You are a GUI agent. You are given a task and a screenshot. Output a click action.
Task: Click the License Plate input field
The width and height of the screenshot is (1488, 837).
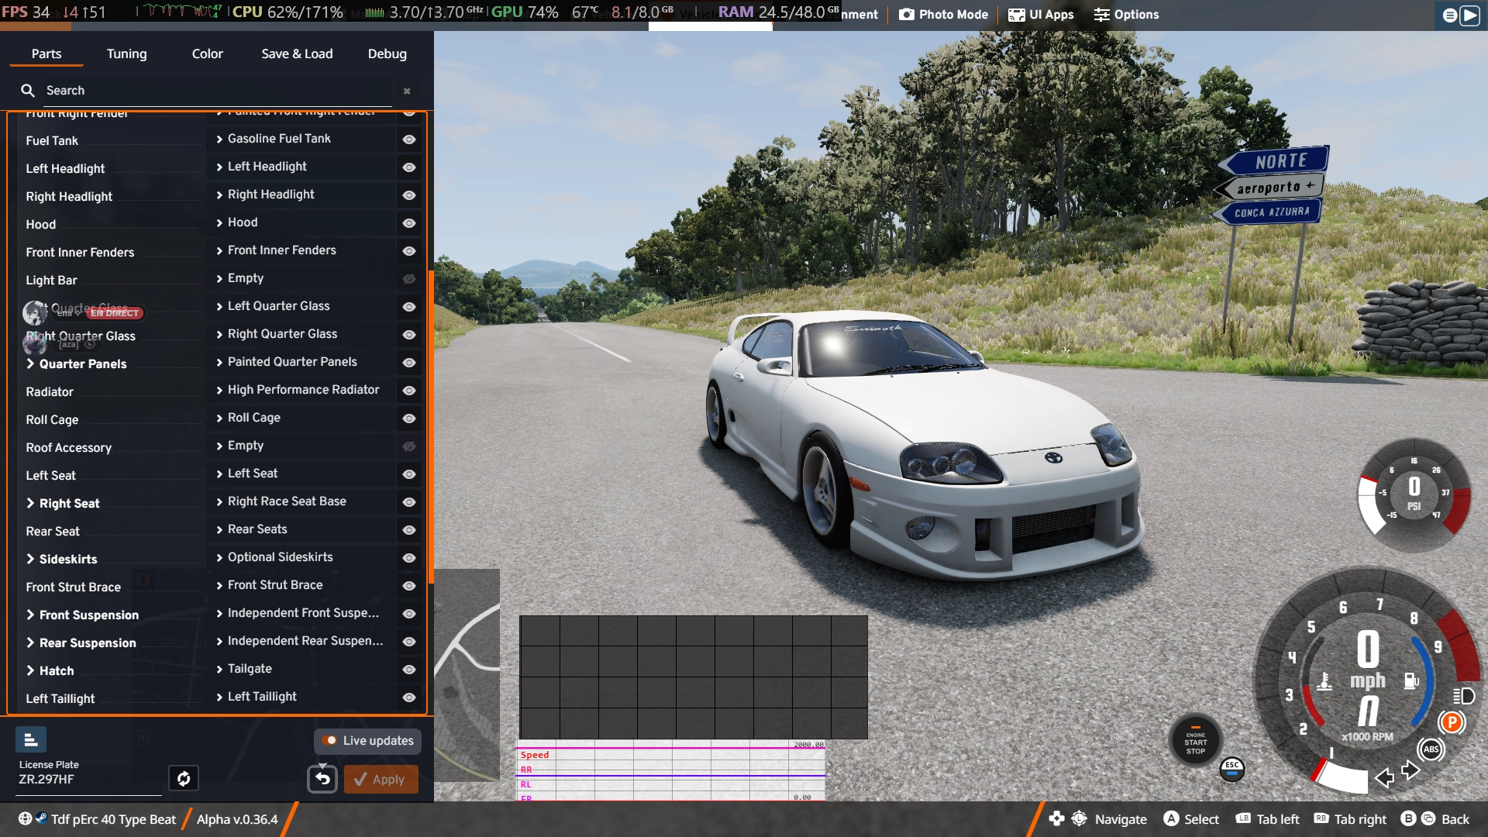pos(89,780)
